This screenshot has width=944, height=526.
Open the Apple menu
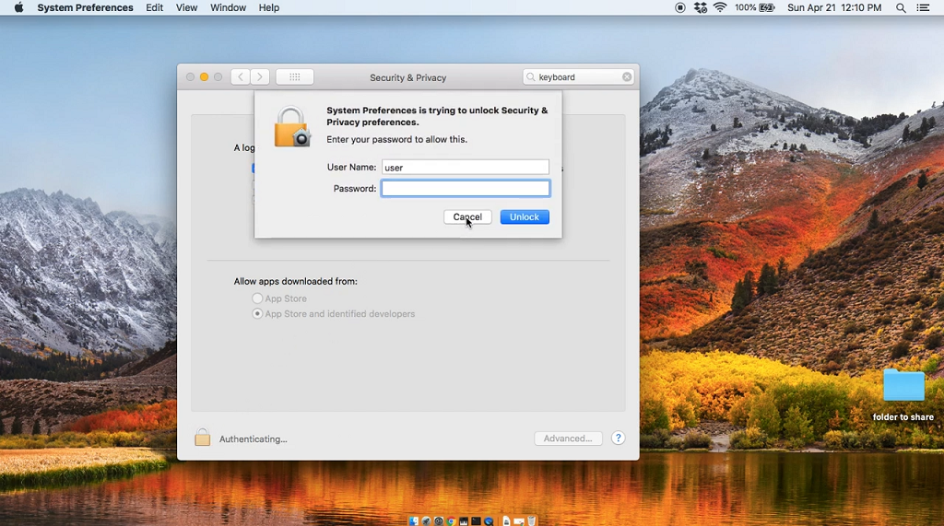point(18,7)
